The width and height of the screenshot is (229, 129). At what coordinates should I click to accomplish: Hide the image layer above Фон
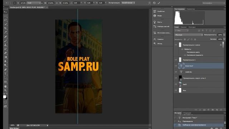point(176,84)
